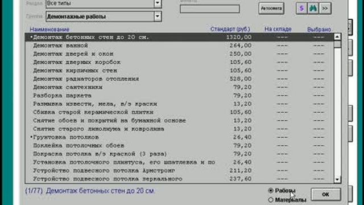
Task: Click the price value 528,00
Action: pos(241,79)
